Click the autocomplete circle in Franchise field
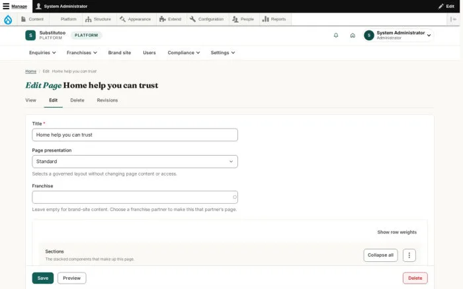 234,197
